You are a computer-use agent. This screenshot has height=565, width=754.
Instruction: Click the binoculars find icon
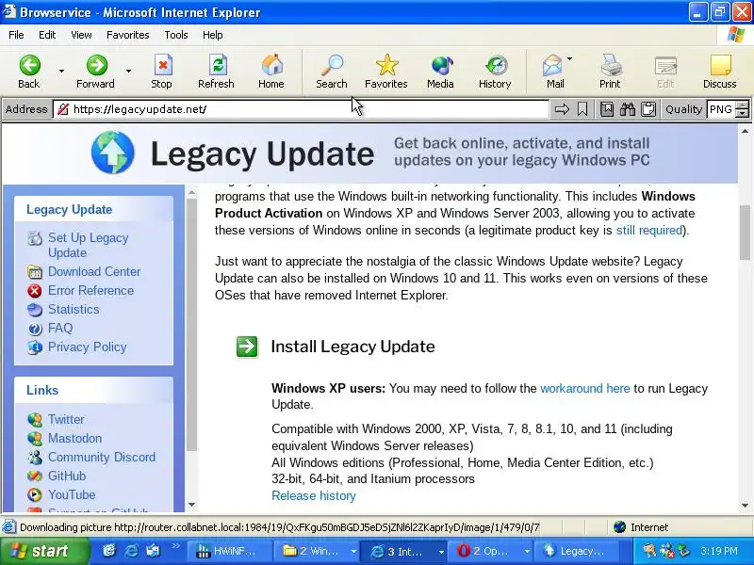pyautogui.click(x=628, y=109)
